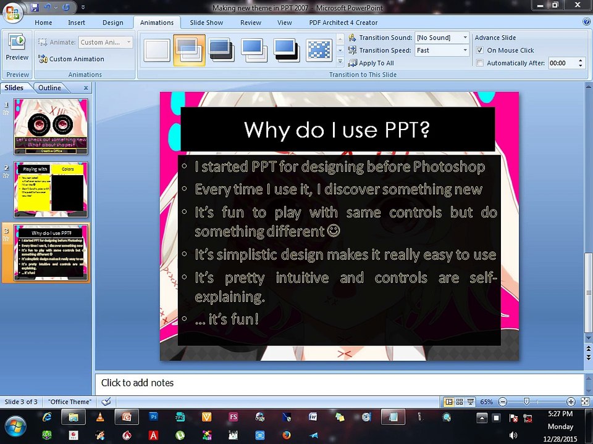Click Apply To All transitions
This screenshot has width=593, height=444.
(371, 63)
